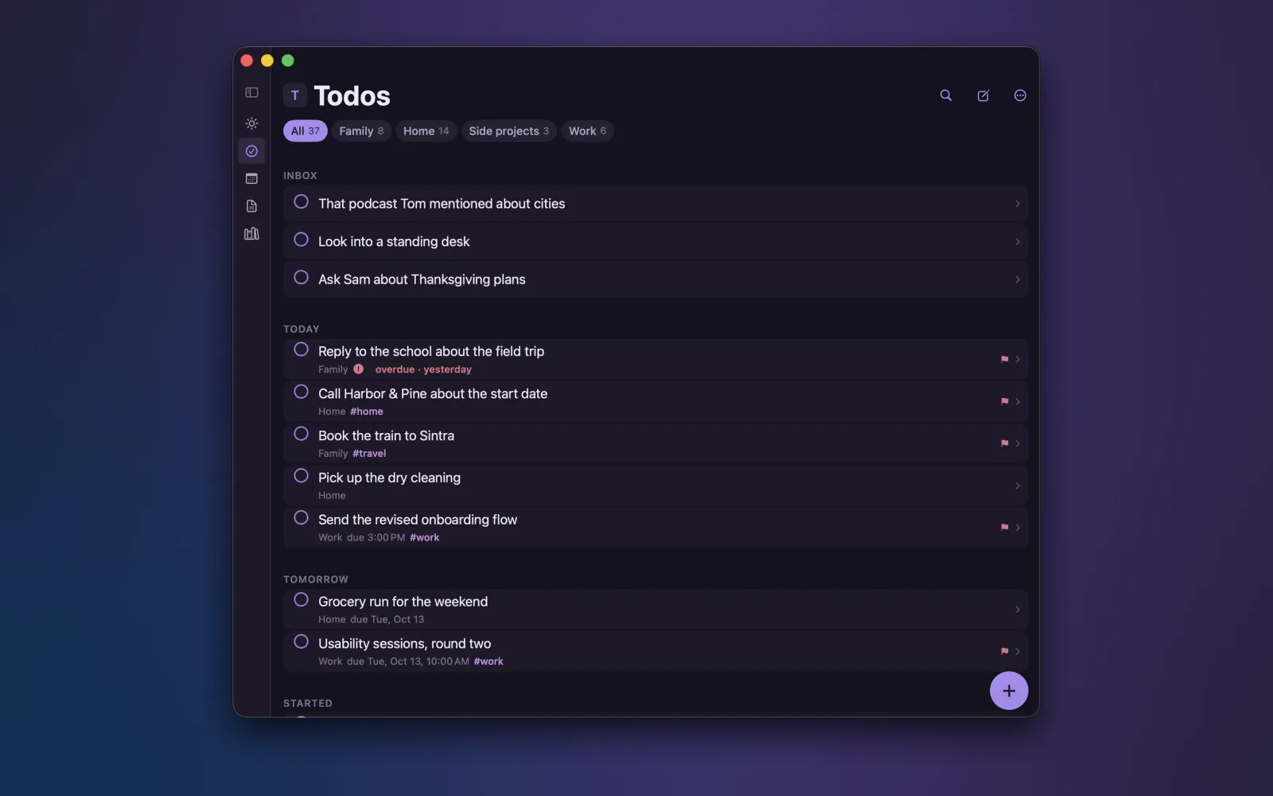Screen dimensions: 1273x796
Task: Open chevron on train to Sintra row
Action: pos(1018,443)
